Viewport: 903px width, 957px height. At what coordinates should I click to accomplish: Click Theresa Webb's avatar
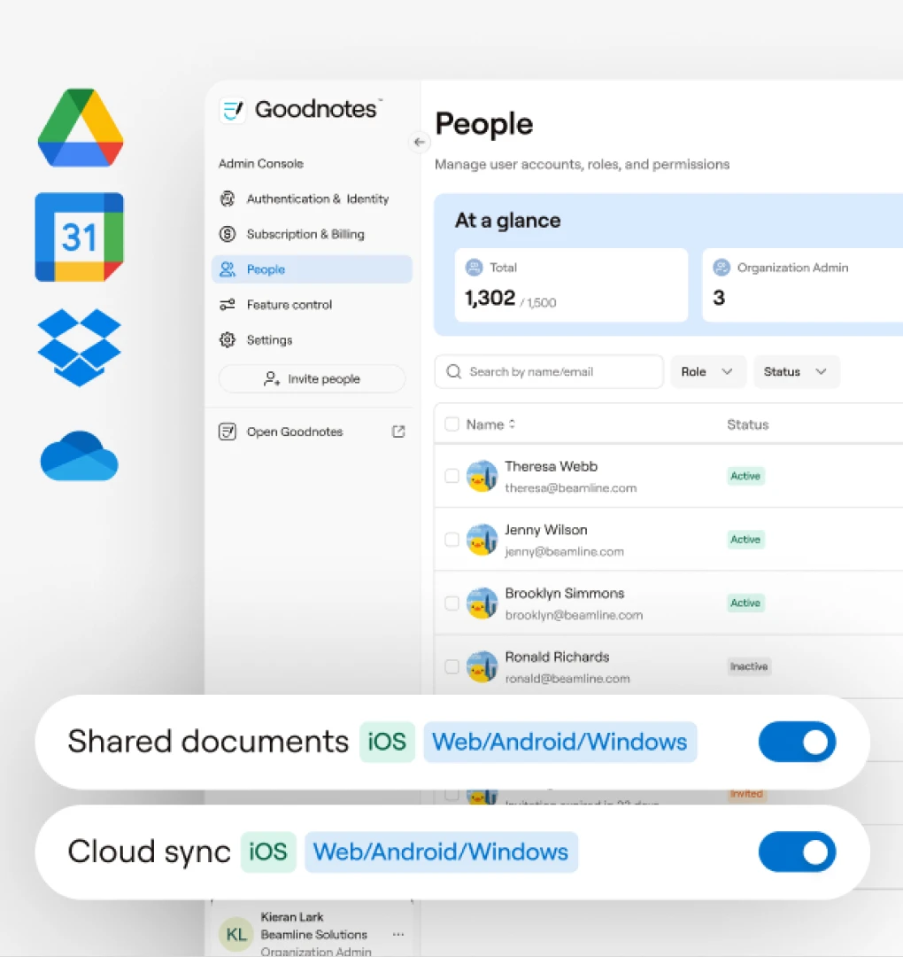482,476
